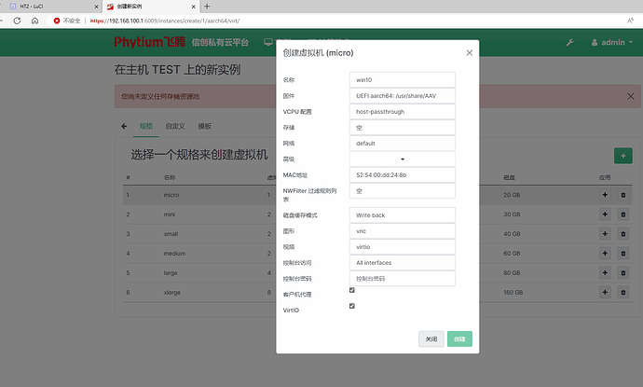Expand the 高级 dropdown arrow

click(x=403, y=159)
